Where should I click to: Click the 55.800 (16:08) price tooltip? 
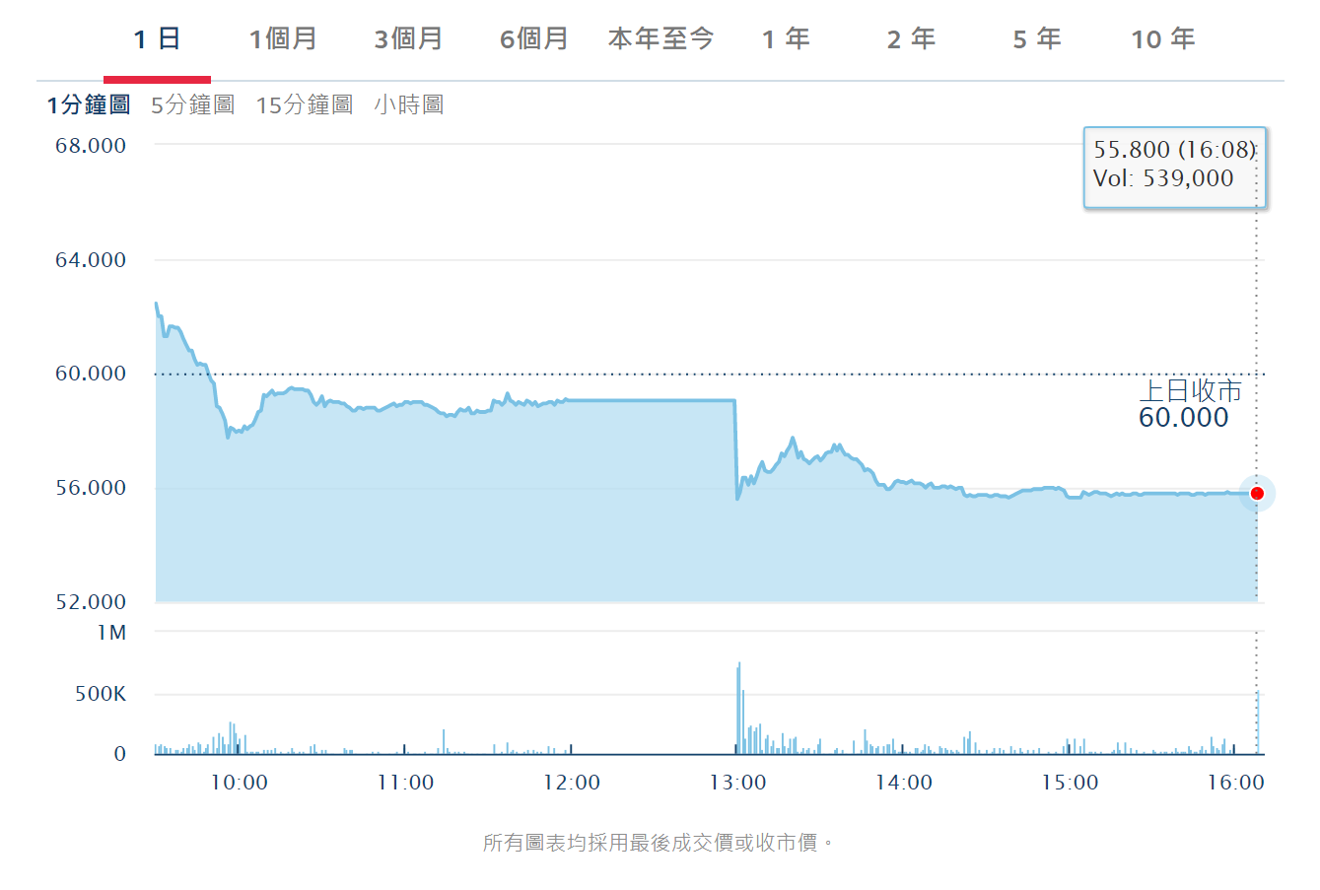[1173, 165]
